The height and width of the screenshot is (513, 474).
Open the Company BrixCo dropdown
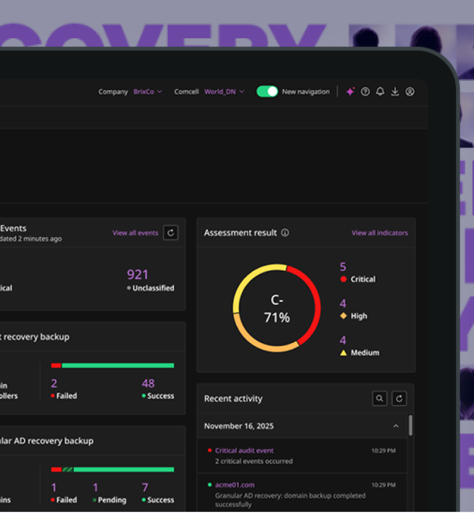pyautogui.click(x=147, y=92)
